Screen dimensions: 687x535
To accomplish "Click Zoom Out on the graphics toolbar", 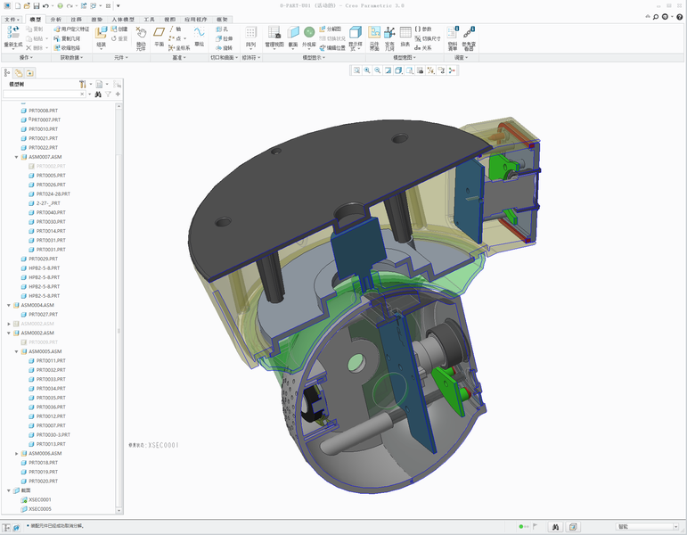I will click(378, 70).
